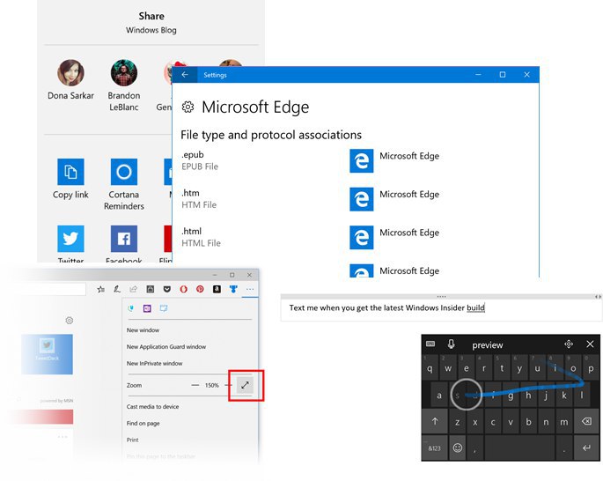Click the text panel's collapse arrows at right edge

[x=598, y=297]
